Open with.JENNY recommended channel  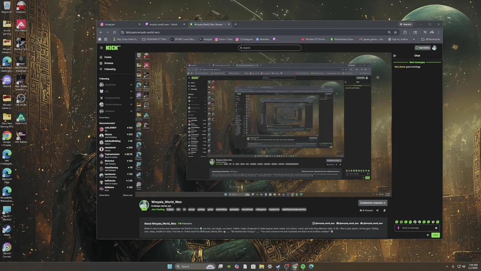click(116, 129)
